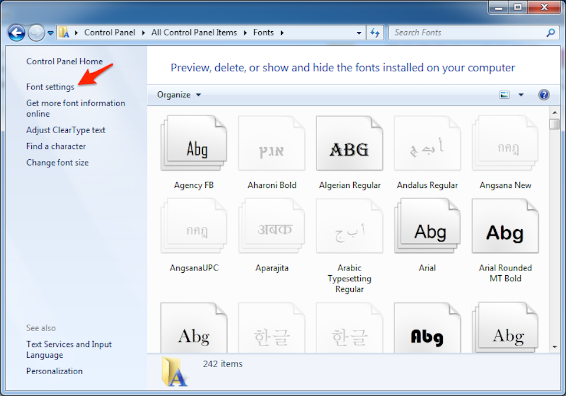This screenshot has height=396, width=566.
Task: Select the Agency FB font family
Action: 194,143
